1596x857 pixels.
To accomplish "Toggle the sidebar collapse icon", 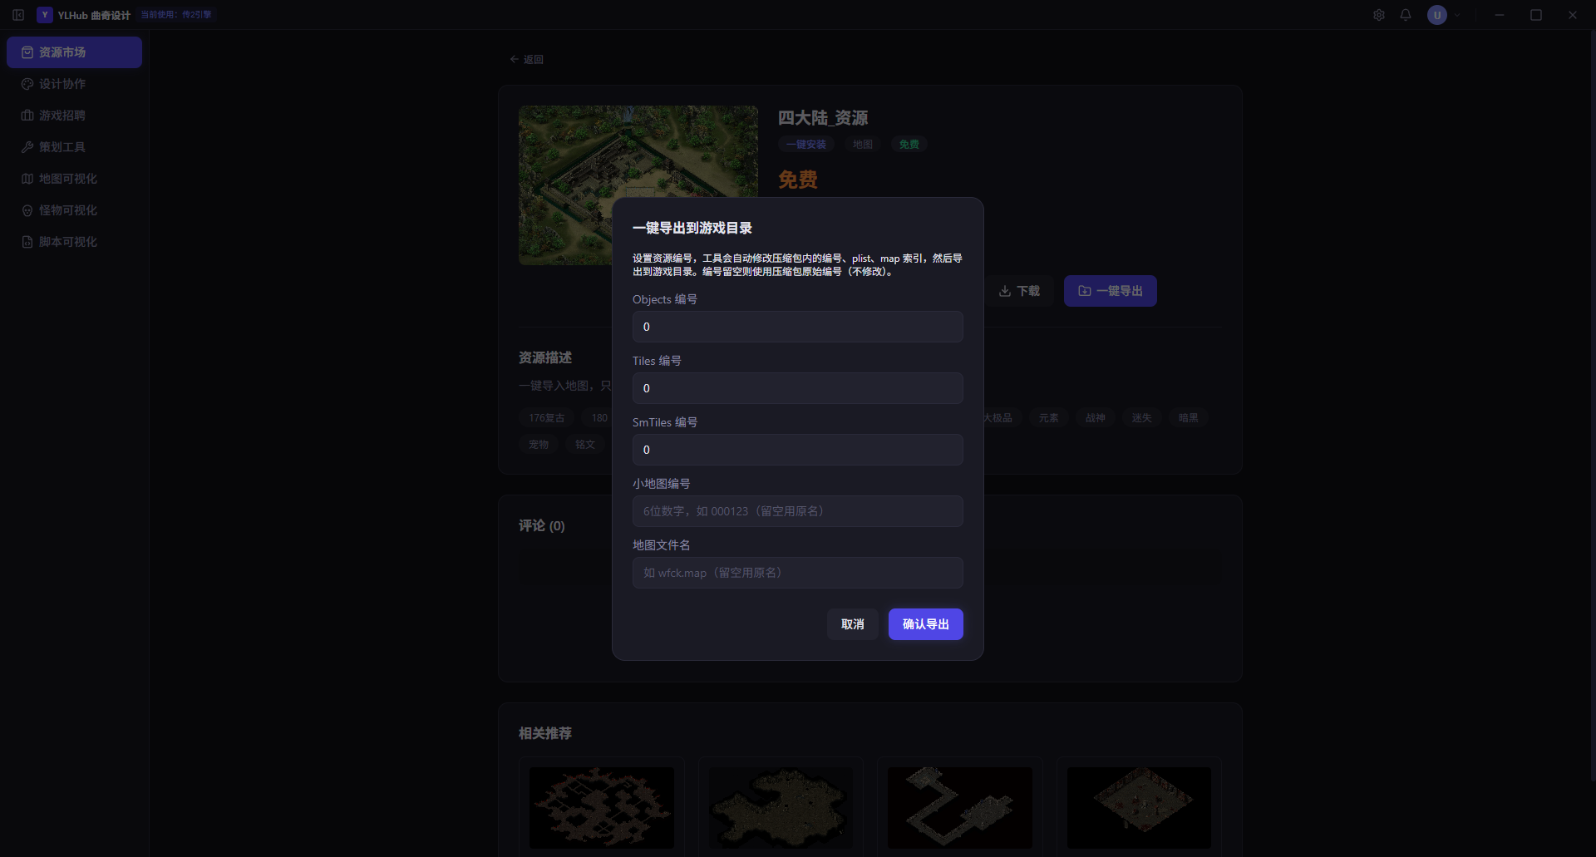I will tap(18, 15).
